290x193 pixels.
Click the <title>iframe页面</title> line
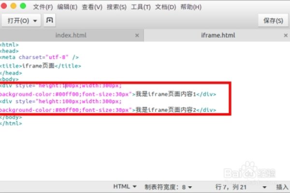[x=40, y=66]
